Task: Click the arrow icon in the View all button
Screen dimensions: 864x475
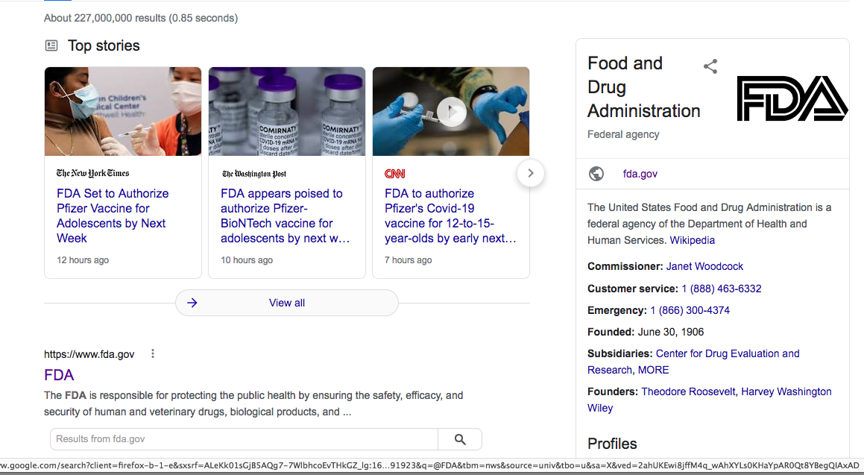Action: pyautogui.click(x=192, y=303)
